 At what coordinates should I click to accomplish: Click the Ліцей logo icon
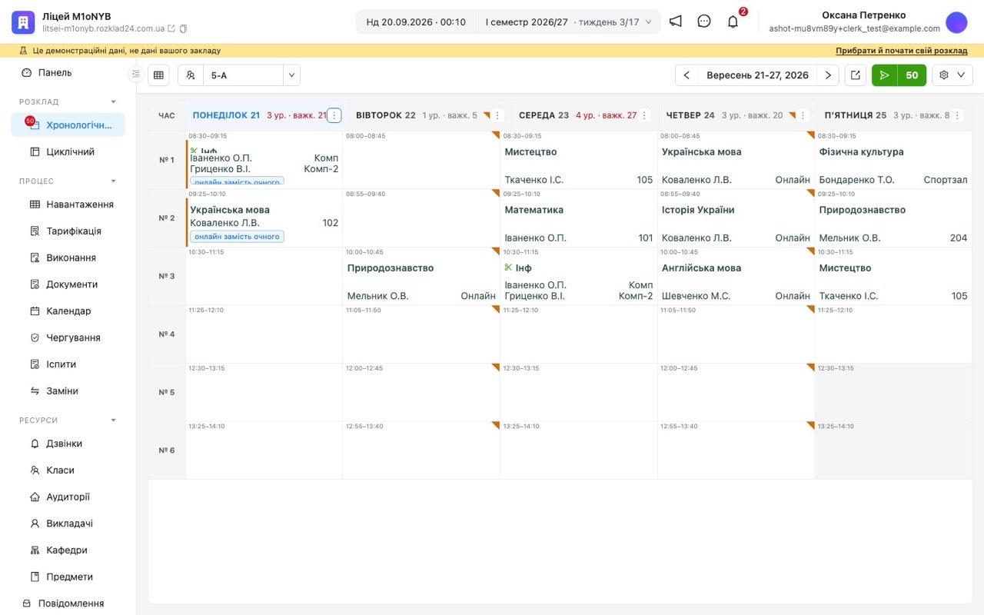point(23,22)
